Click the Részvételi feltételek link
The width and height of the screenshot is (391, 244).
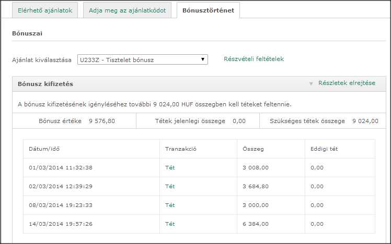(254, 59)
